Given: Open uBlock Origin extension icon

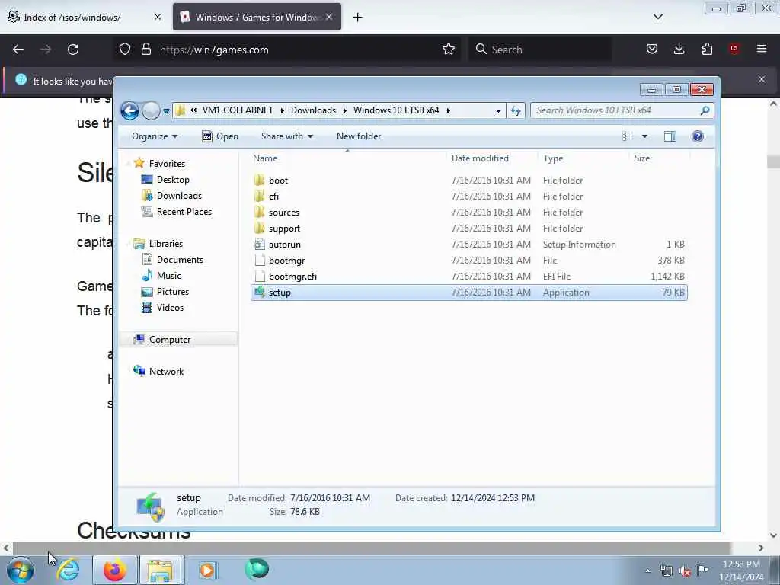Looking at the screenshot, I should pyautogui.click(x=734, y=49).
